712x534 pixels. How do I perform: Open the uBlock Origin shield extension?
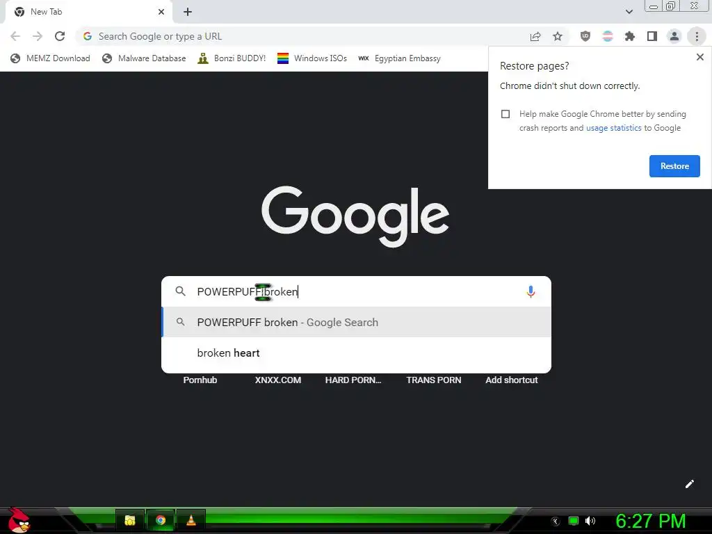click(x=585, y=36)
